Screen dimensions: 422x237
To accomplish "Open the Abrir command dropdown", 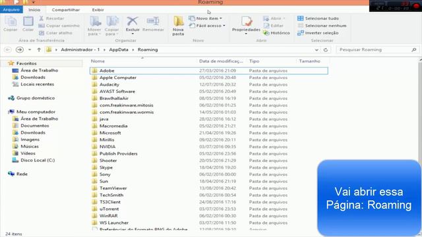I will pos(274,18).
